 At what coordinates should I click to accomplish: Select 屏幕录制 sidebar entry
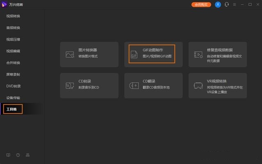click(x=13, y=74)
